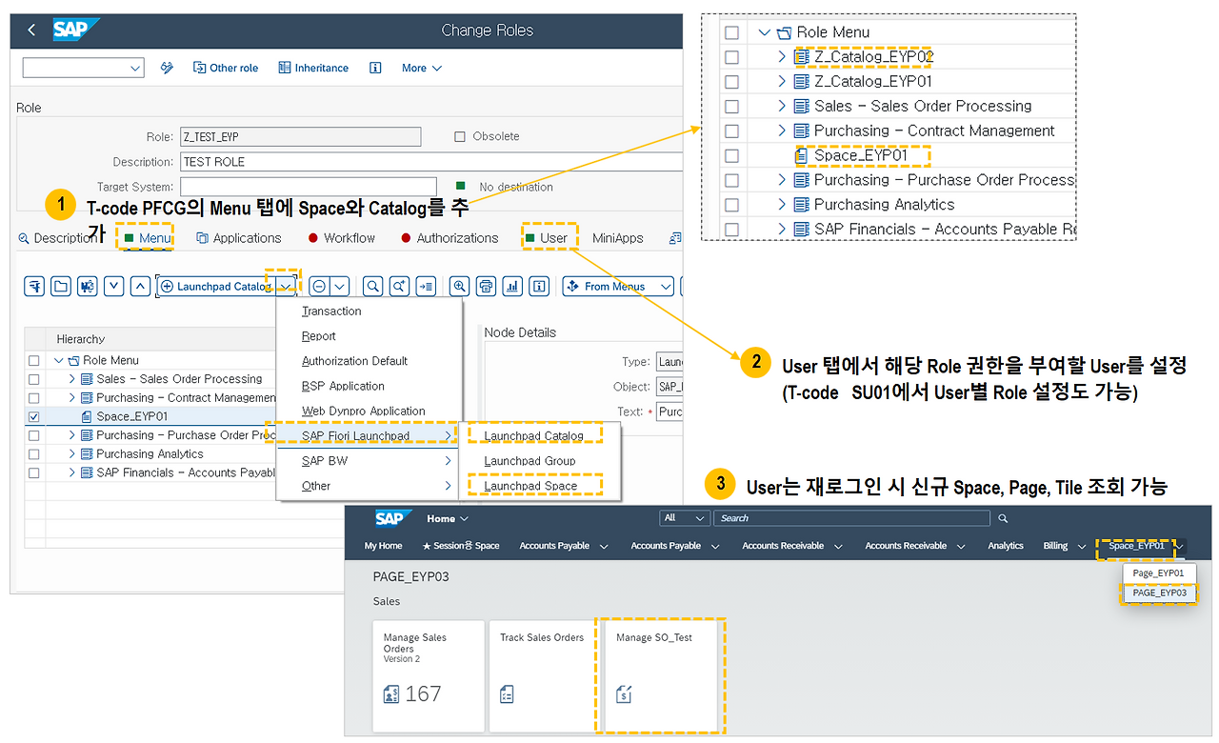The width and height of the screenshot is (1219, 743).
Task: Collapse the Role Menu node in Hierarchy
Action: [59, 361]
